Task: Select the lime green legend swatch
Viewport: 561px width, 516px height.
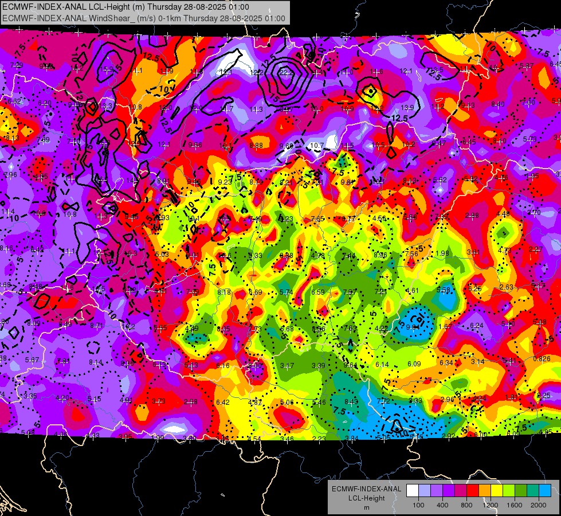Action: (x=509, y=491)
